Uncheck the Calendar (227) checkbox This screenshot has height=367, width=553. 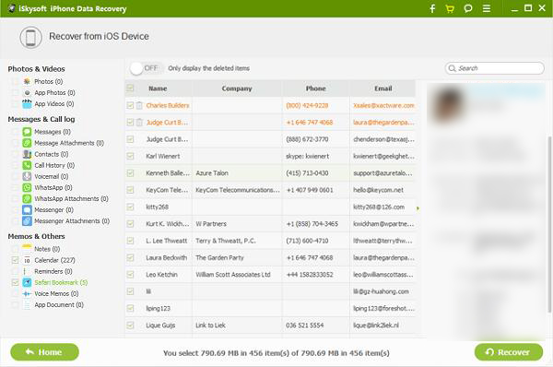(x=15, y=260)
